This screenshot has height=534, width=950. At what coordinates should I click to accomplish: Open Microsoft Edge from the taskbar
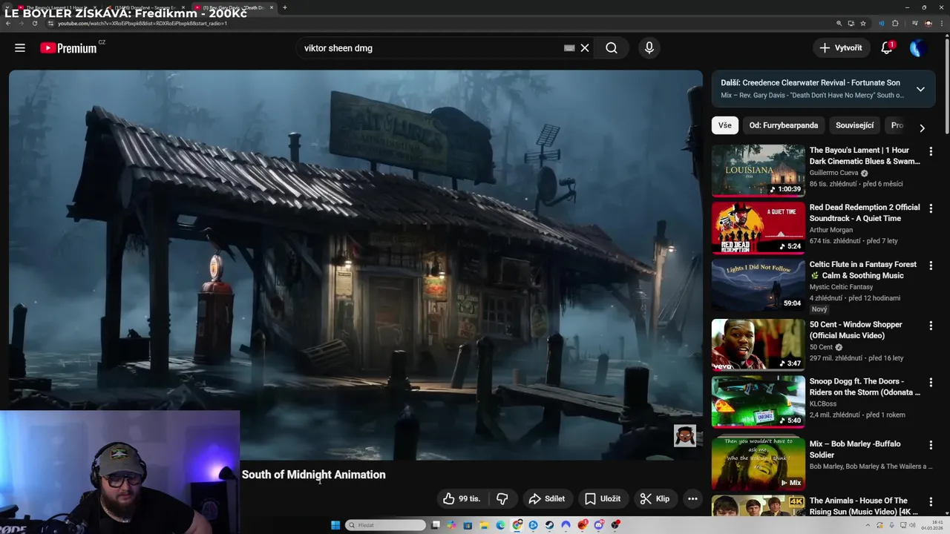[500, 525]
